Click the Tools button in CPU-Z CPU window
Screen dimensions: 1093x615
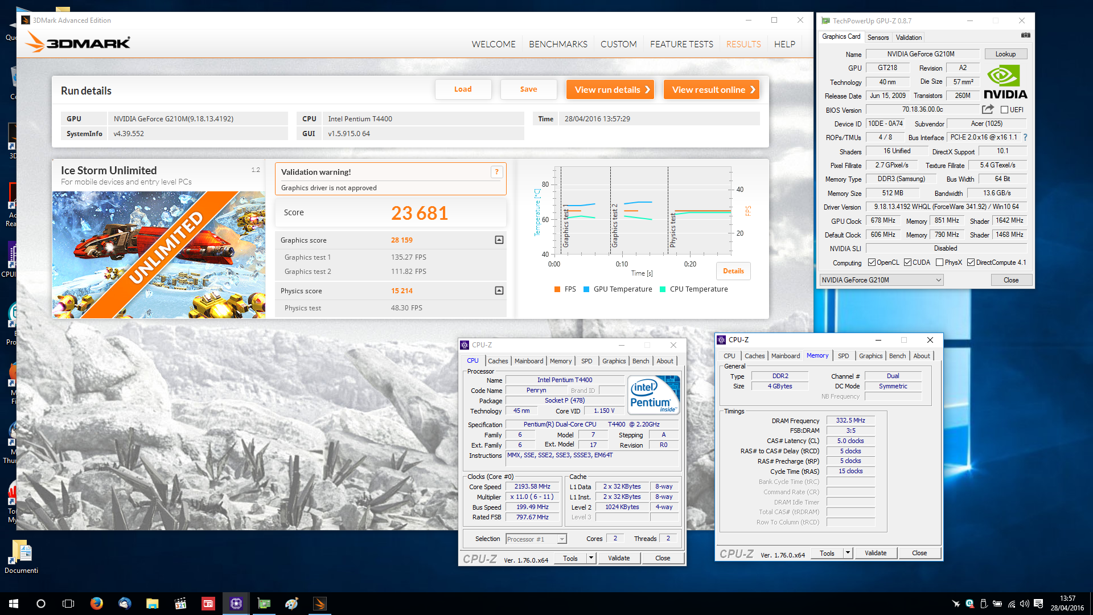pos(570,558)
